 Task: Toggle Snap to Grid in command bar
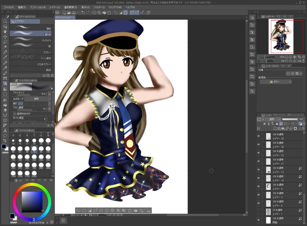pos(142,13)
